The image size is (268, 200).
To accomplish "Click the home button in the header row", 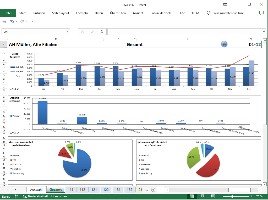I will pos(224,44).
